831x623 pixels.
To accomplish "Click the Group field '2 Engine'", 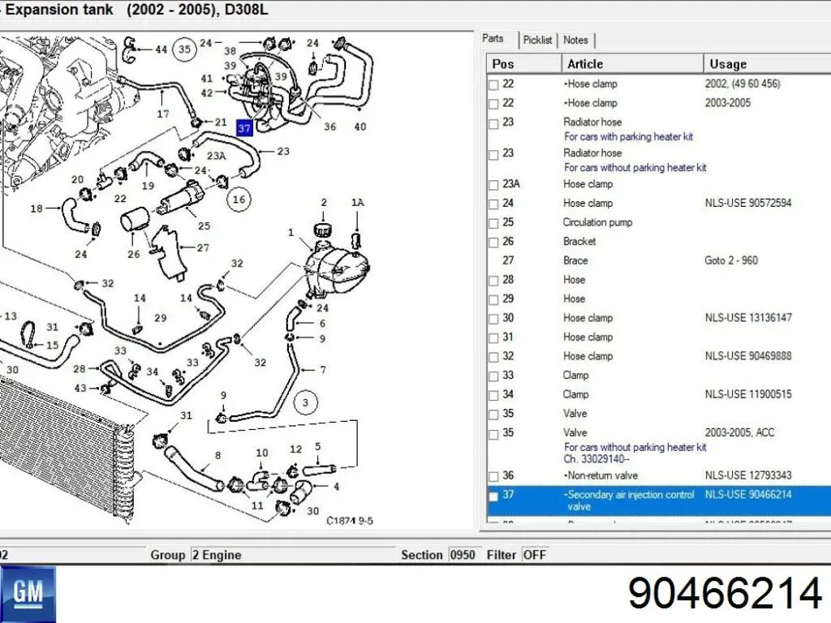I will (292, 555).
